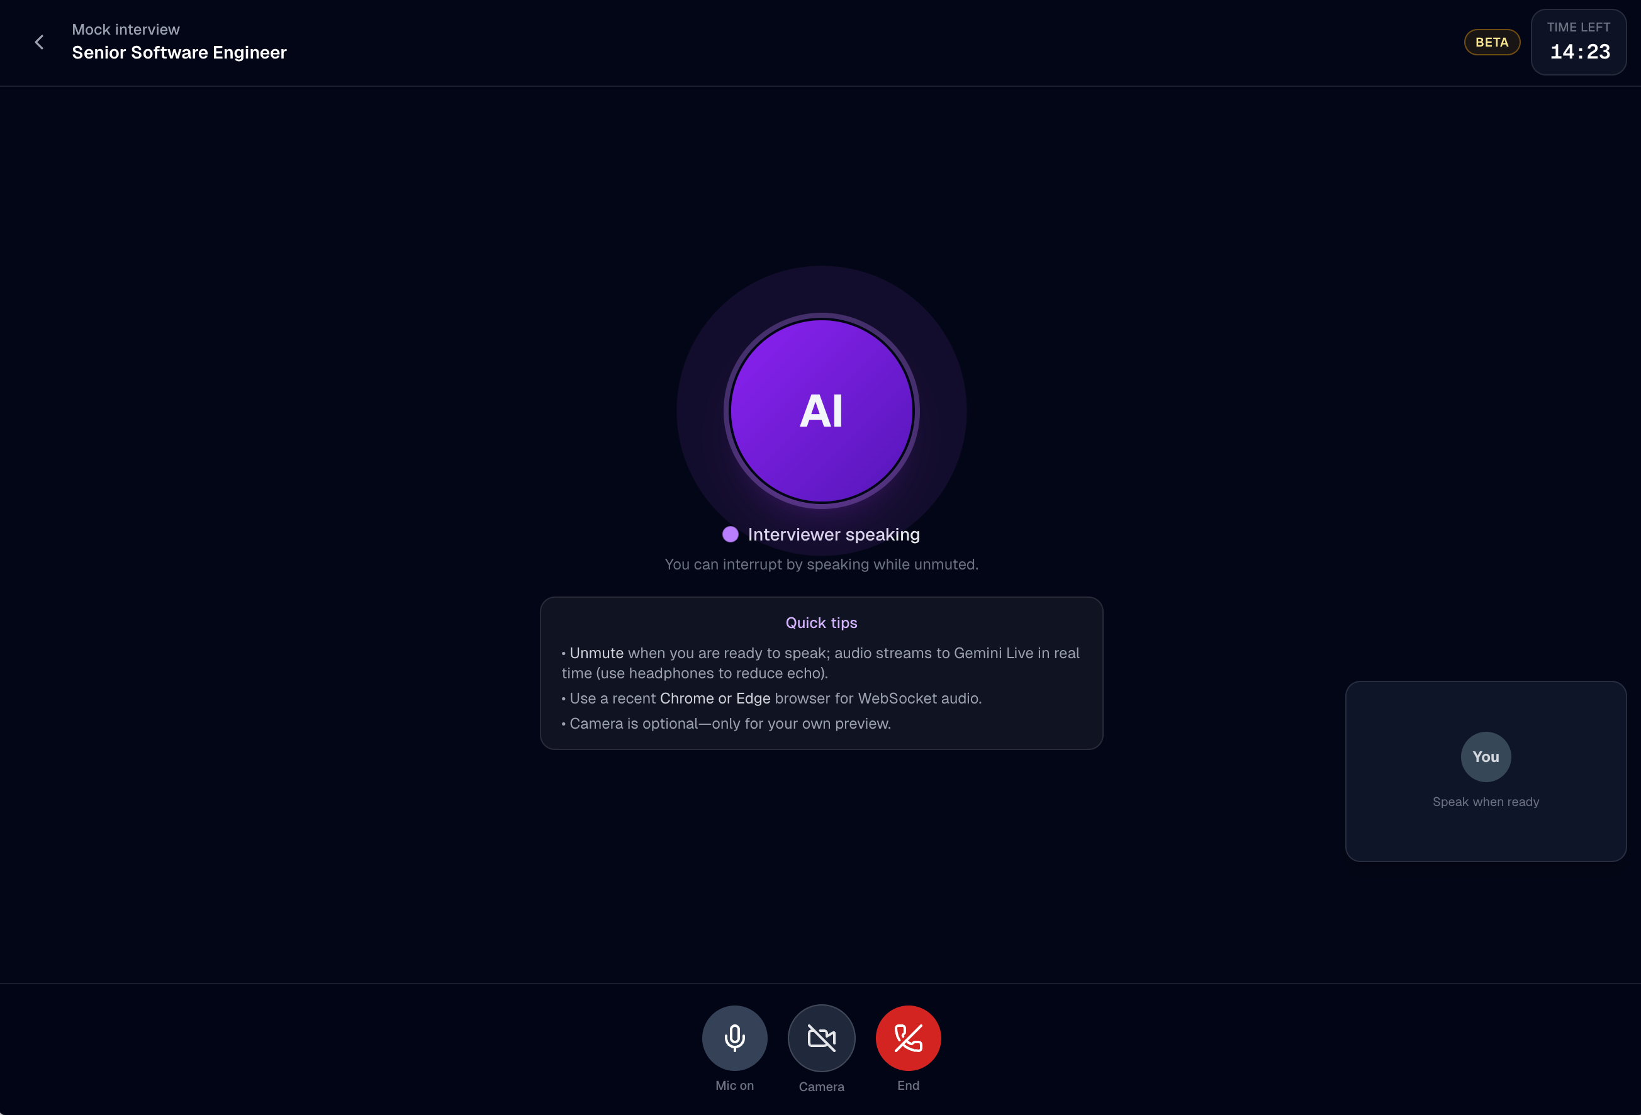Click the 'Mock interview' header label
The image size is (1641, 1115).
(x=125, y=29)
